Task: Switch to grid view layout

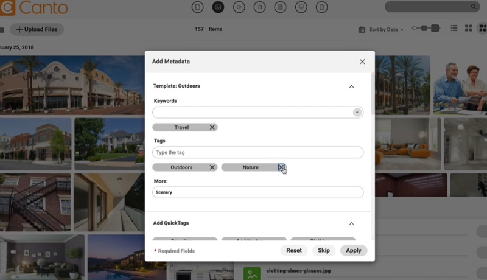Action: point(469,29)
